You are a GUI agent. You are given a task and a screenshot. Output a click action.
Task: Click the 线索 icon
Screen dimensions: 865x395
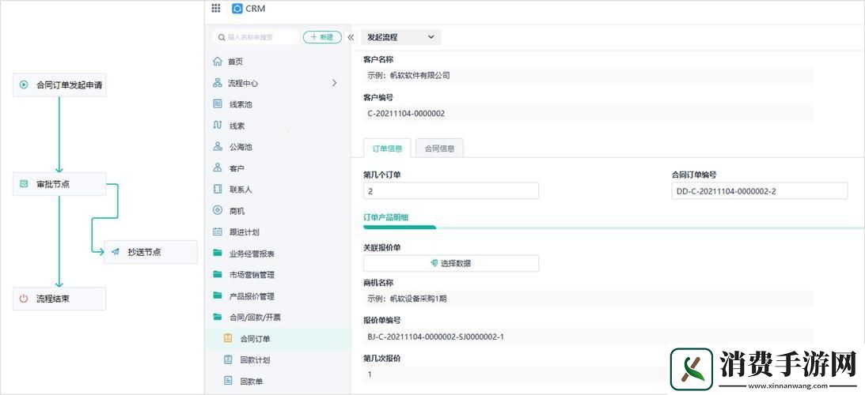pos(218,126)
